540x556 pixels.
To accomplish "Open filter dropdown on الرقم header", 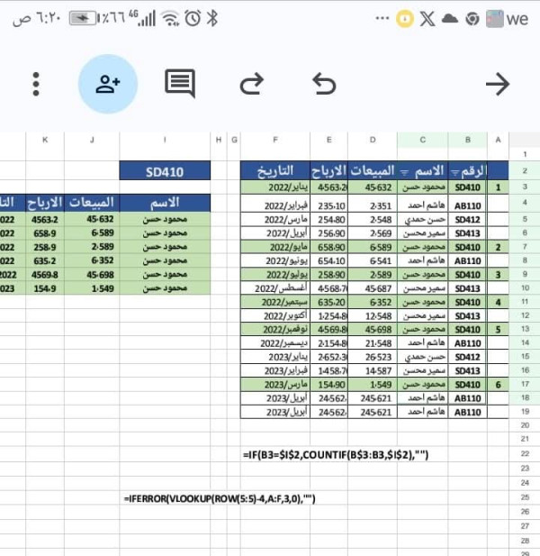I will pyautogui.click(x=455, y=173).
